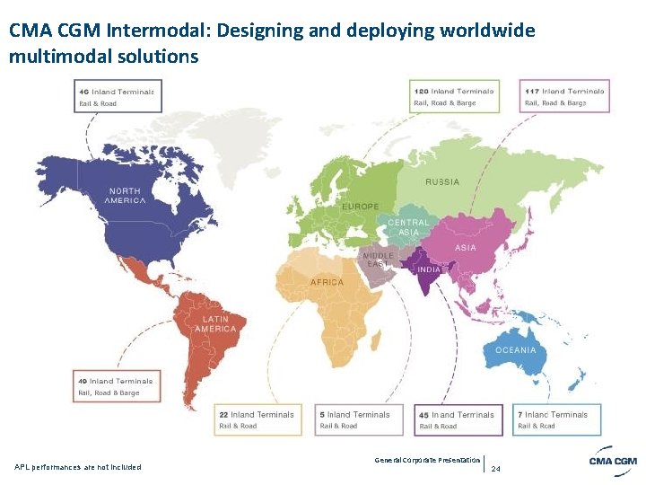Select the "117 Inland Terminals" callout box
This screenshot has width=646, height=485.
(564, 96)
